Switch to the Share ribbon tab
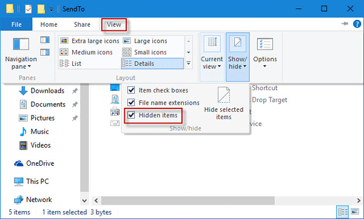The width and height of the screenshot is (364, 219). pyautogui.click(x=82, y=24)
